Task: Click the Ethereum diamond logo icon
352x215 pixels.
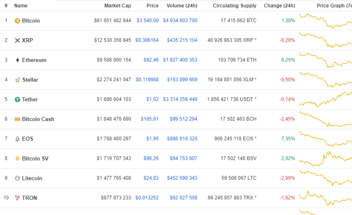Action: pyautogui.click(x=17, y=60)
